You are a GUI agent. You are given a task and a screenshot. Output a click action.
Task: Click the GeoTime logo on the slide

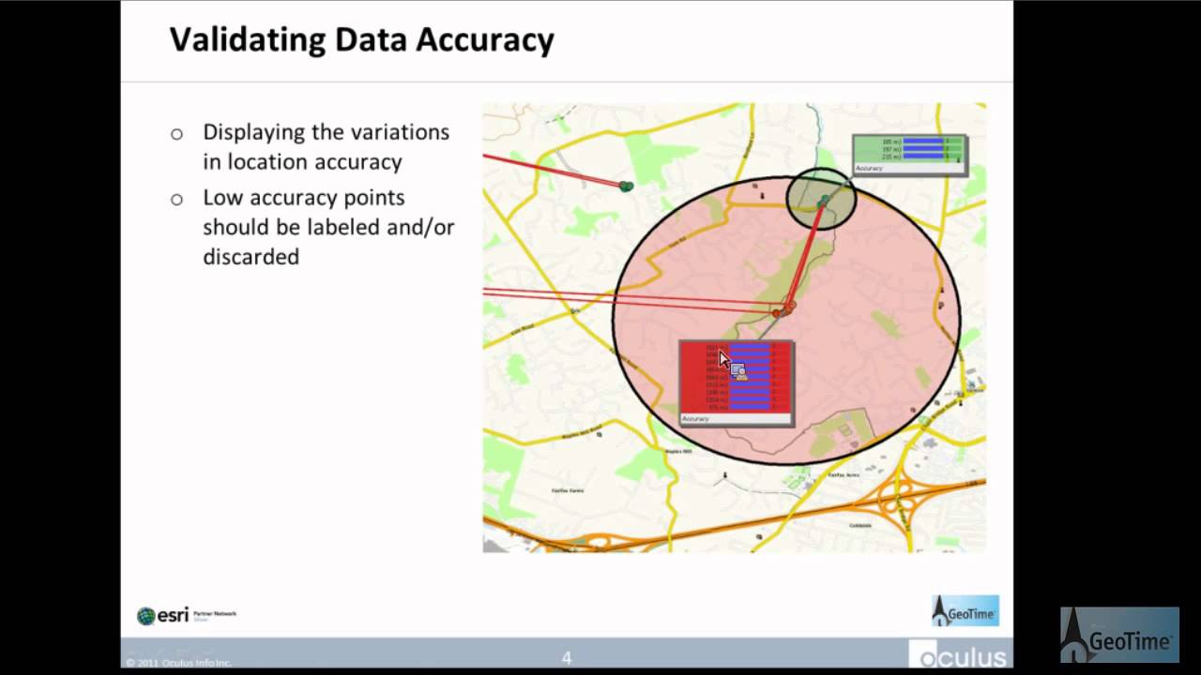[x=965, y=610]
